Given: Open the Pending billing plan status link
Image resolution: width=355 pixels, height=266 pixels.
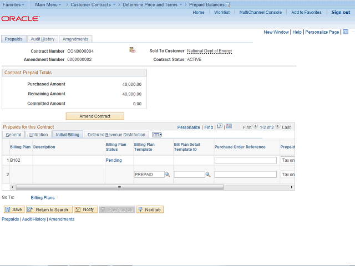Looking at the screenshot, I should tap(114, 160).
